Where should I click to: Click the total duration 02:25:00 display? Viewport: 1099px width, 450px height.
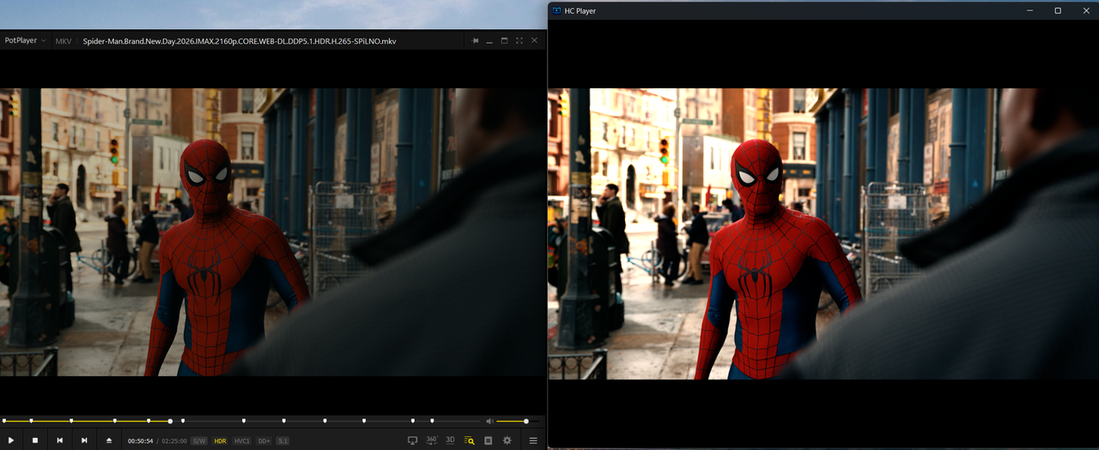coord(174,441)
